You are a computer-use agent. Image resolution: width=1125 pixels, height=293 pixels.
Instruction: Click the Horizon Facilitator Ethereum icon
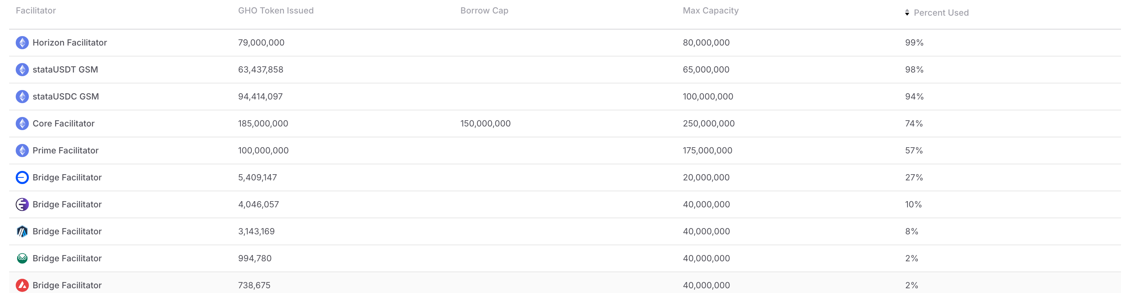click(22, 43)
